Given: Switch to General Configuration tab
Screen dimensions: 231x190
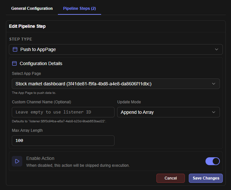Looking at the screenshot, I should coord(32,9).
